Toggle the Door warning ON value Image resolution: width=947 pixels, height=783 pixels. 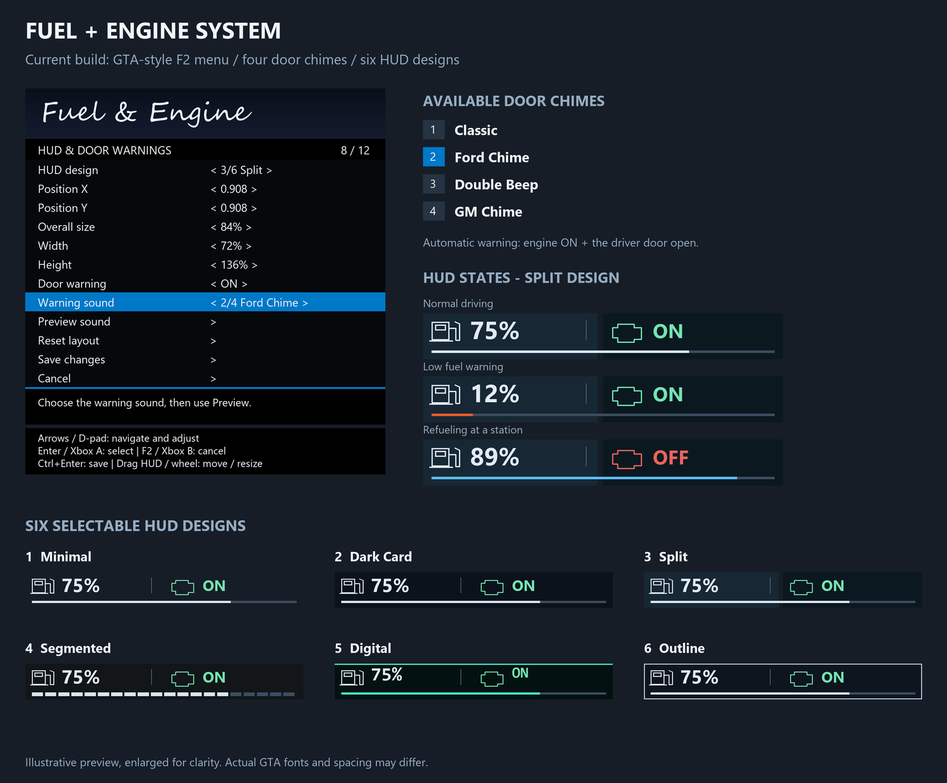pyautogui.click(x=229, y=284)
